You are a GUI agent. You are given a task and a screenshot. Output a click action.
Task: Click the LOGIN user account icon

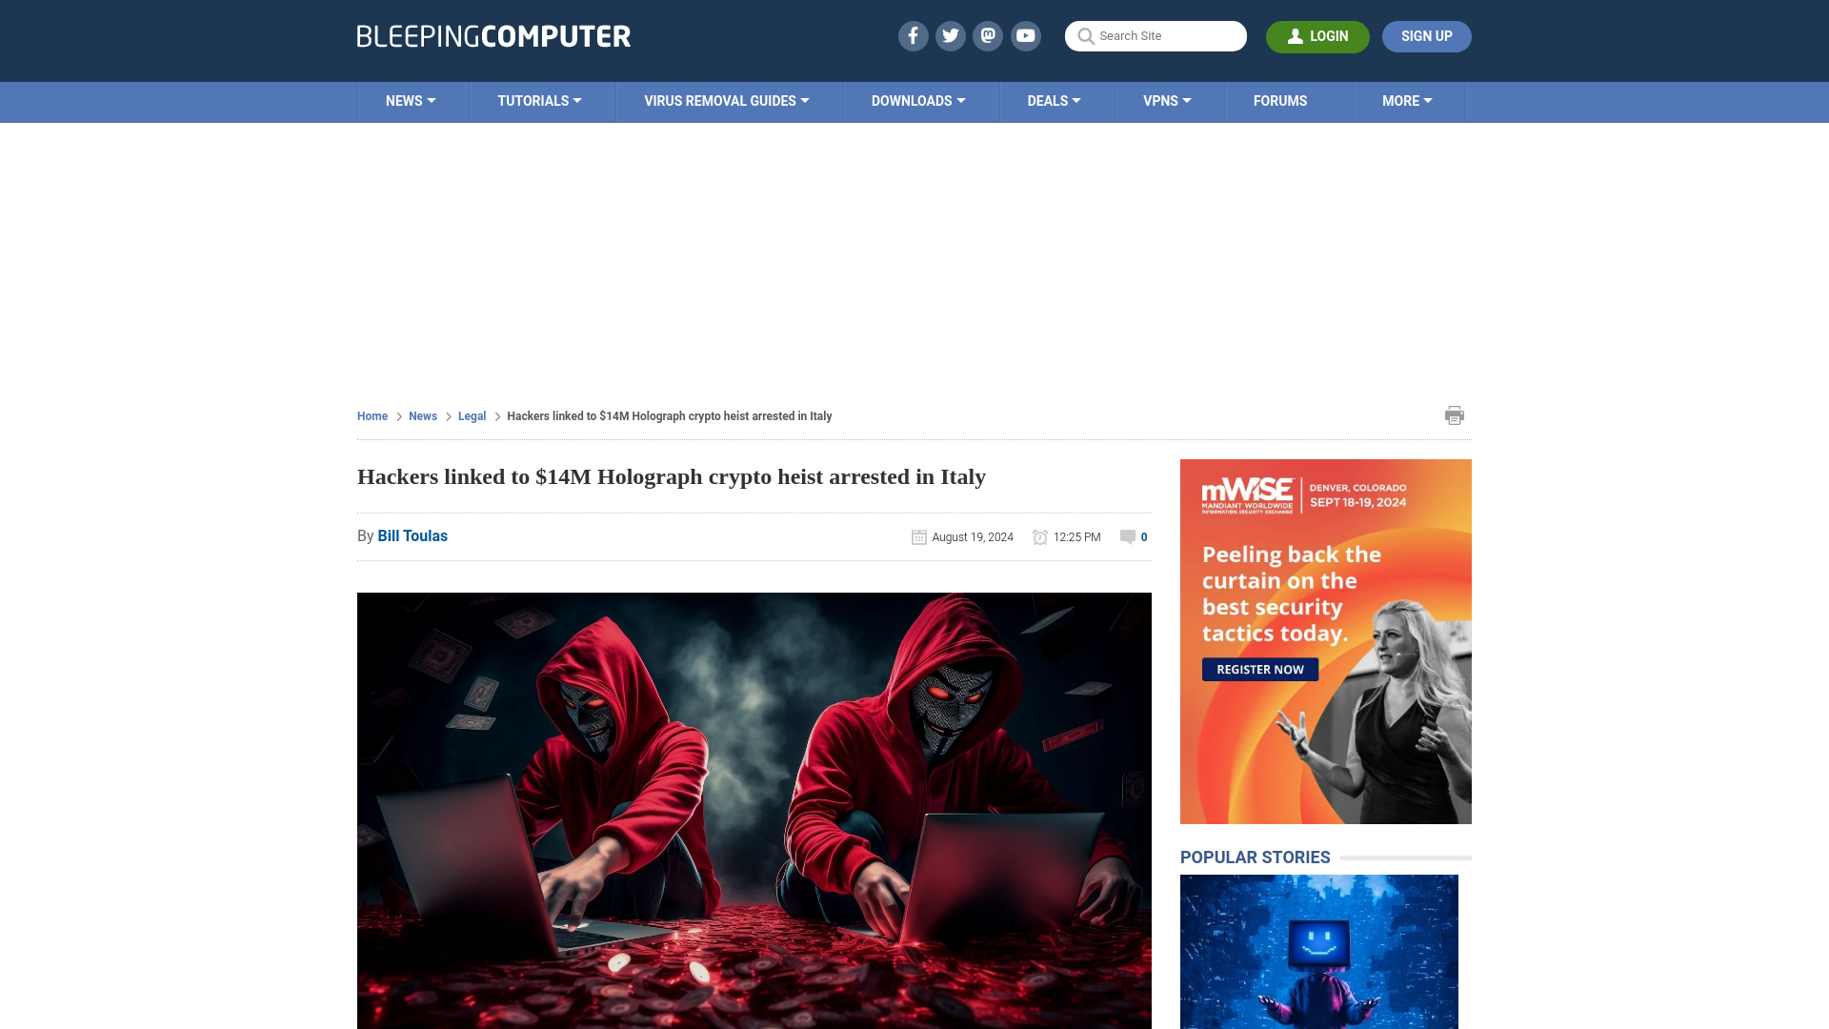[1296, 35]
